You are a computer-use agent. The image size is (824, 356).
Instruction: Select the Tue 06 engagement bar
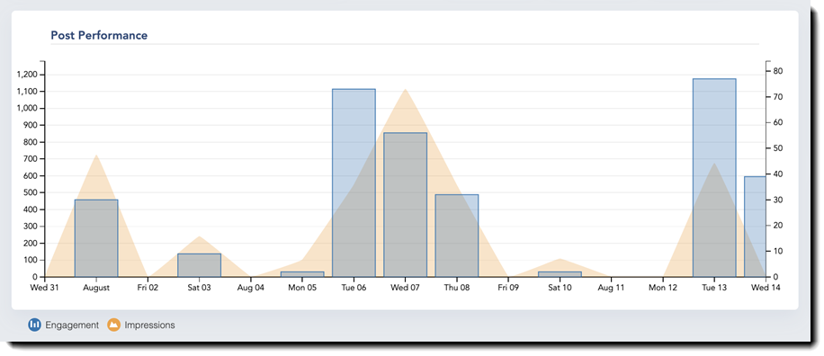(x=354, y=182)
